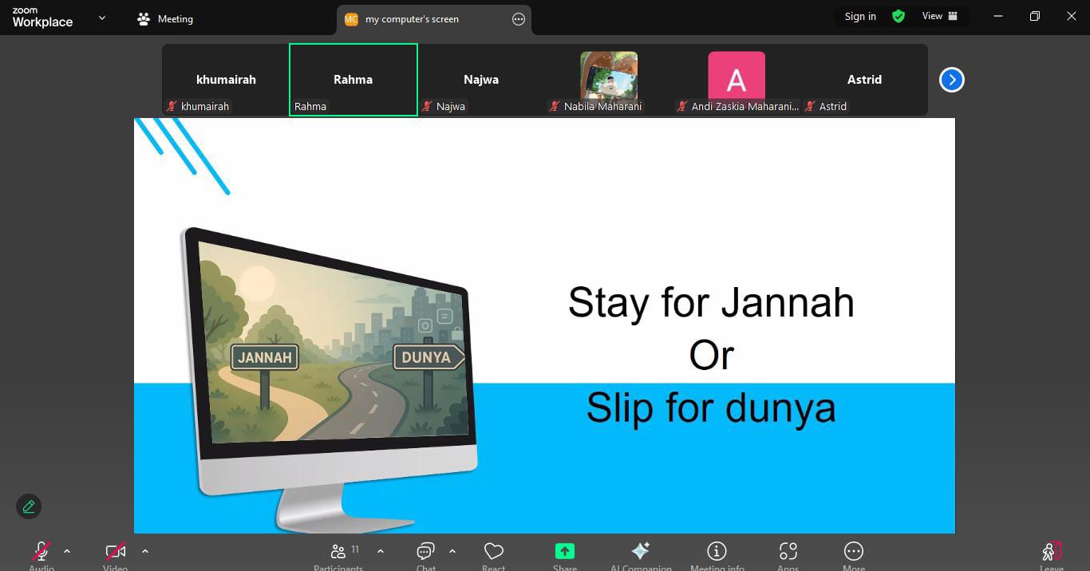Viewport: 1090px width, 571px height.
Task: Open the Meeting info icon
Action: click(717, 552)
